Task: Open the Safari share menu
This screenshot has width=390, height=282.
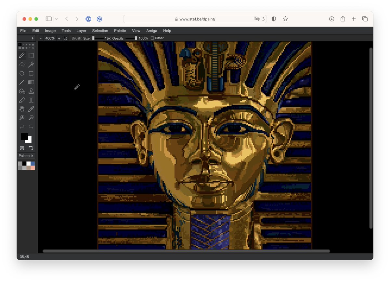Action: (x=343, y=18)
